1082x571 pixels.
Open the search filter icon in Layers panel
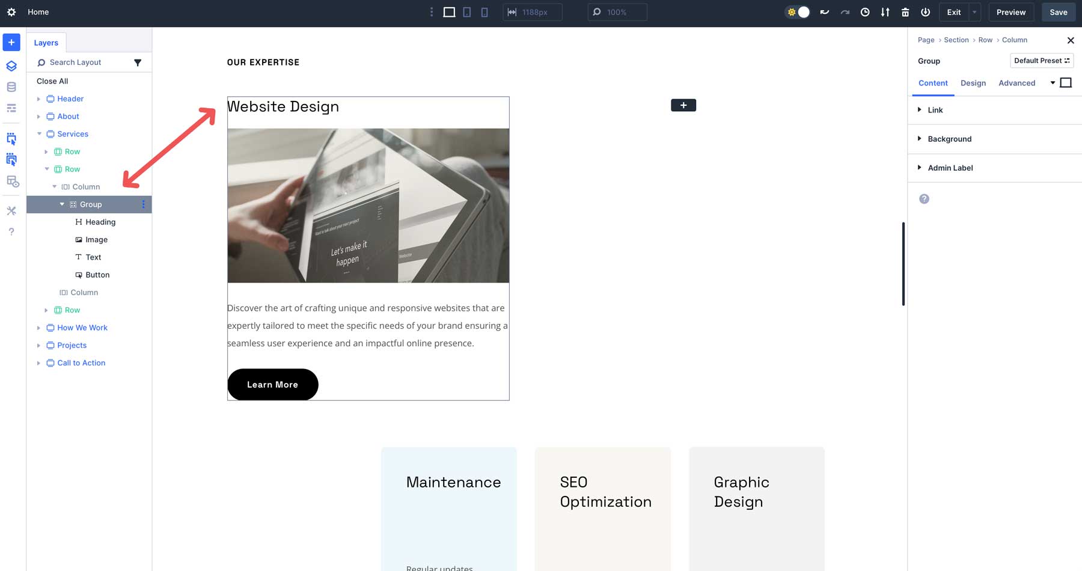(138, 62)
